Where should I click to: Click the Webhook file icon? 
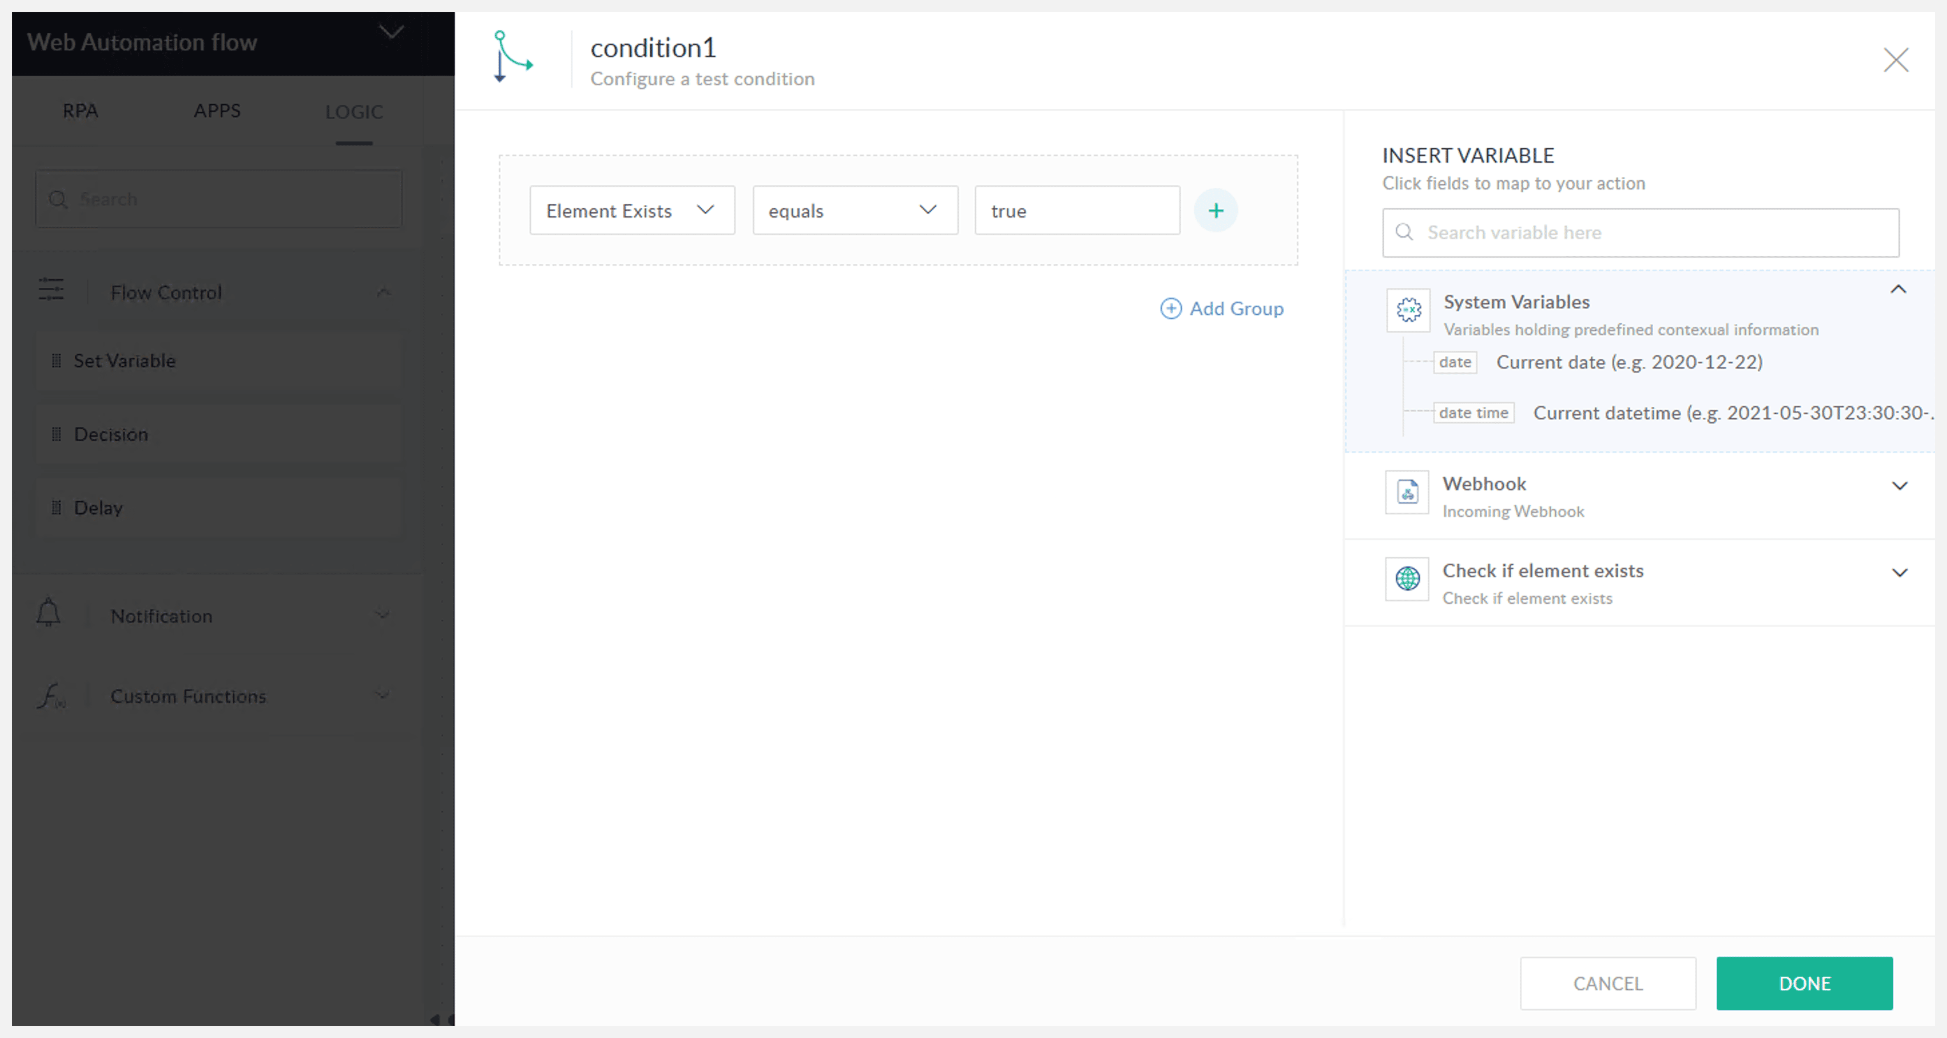1407,492
